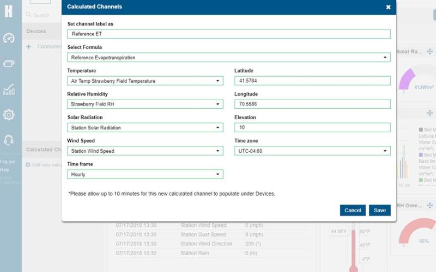Click the plus icon beside device name
The height and width of the screenshot is (272, 436).
[28, 47]
